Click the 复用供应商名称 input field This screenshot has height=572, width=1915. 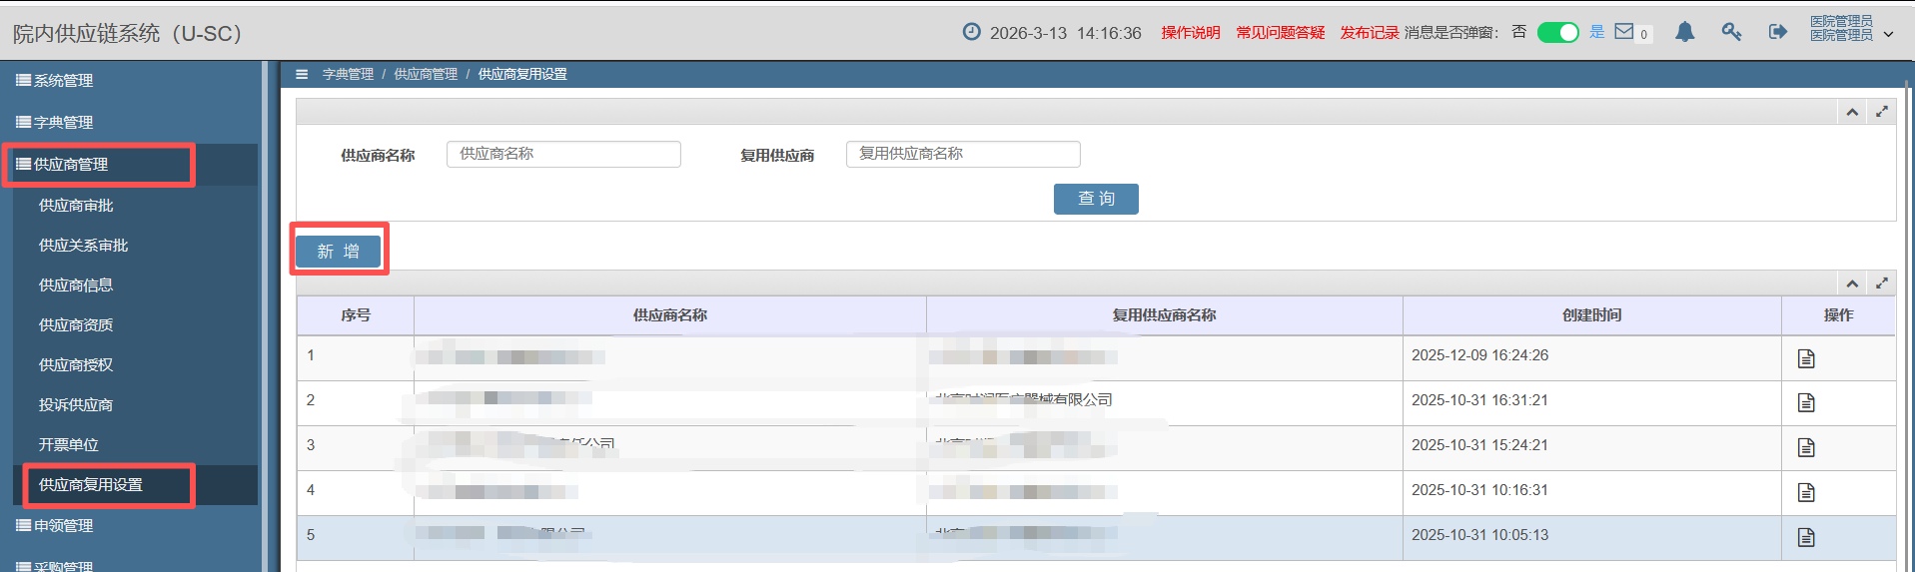tap(963, 154)
